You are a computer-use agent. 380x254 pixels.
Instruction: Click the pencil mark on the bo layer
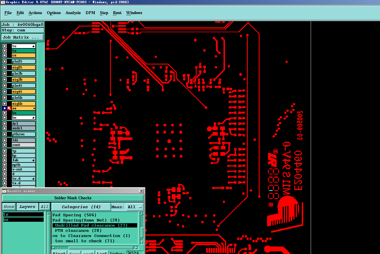pos(33,117)
